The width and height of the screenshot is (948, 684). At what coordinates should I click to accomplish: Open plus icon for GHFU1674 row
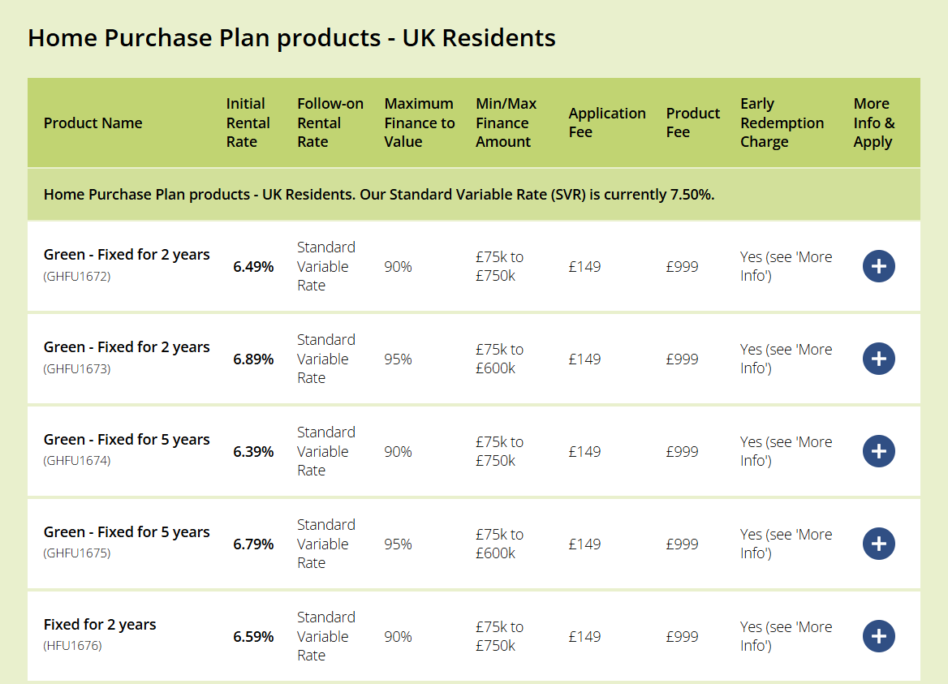tap(878, 451)
